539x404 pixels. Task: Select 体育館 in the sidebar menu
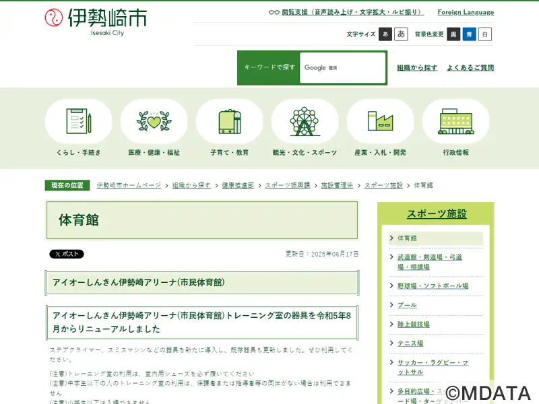point(436,238)
